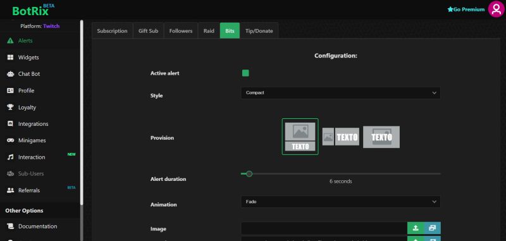Toggle the Active alert checkbox
Image resolution: width=506 pixels, height=241 pixels.
[x=245, y=73]
